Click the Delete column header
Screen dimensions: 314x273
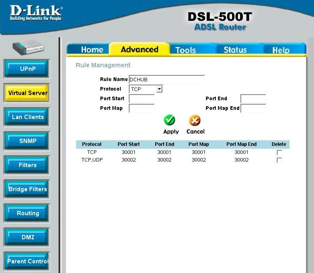coord(279,144)
